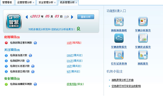
Task: Open the 空挡滑行对行车安全的影响 link
Action: (126, 86)
